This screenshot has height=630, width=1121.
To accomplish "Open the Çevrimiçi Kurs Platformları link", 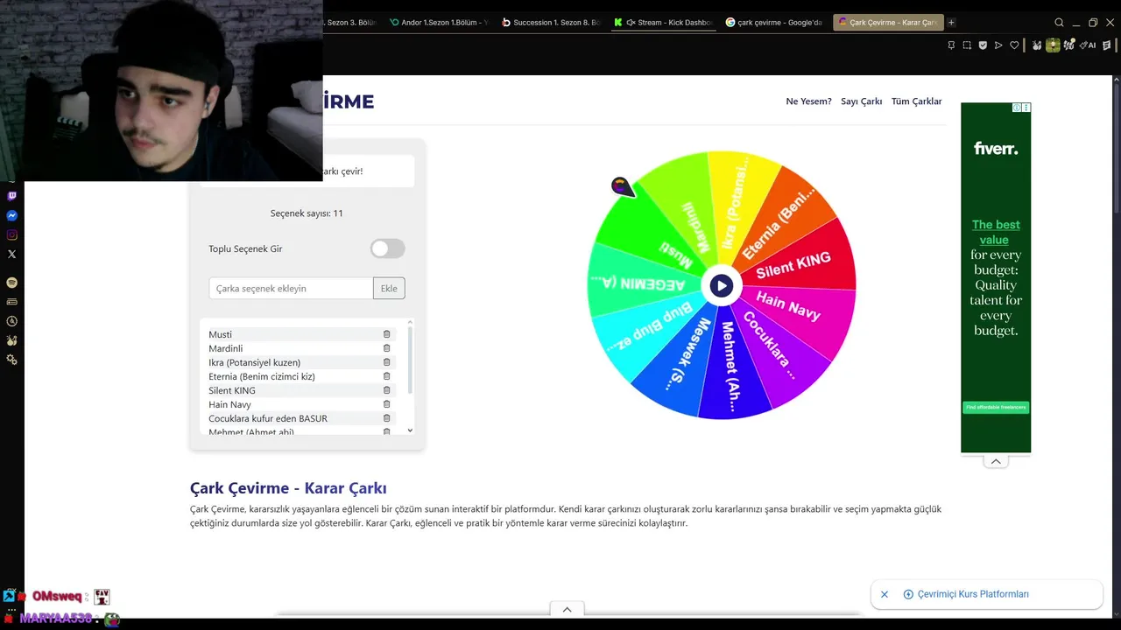I will coord(973,594).
